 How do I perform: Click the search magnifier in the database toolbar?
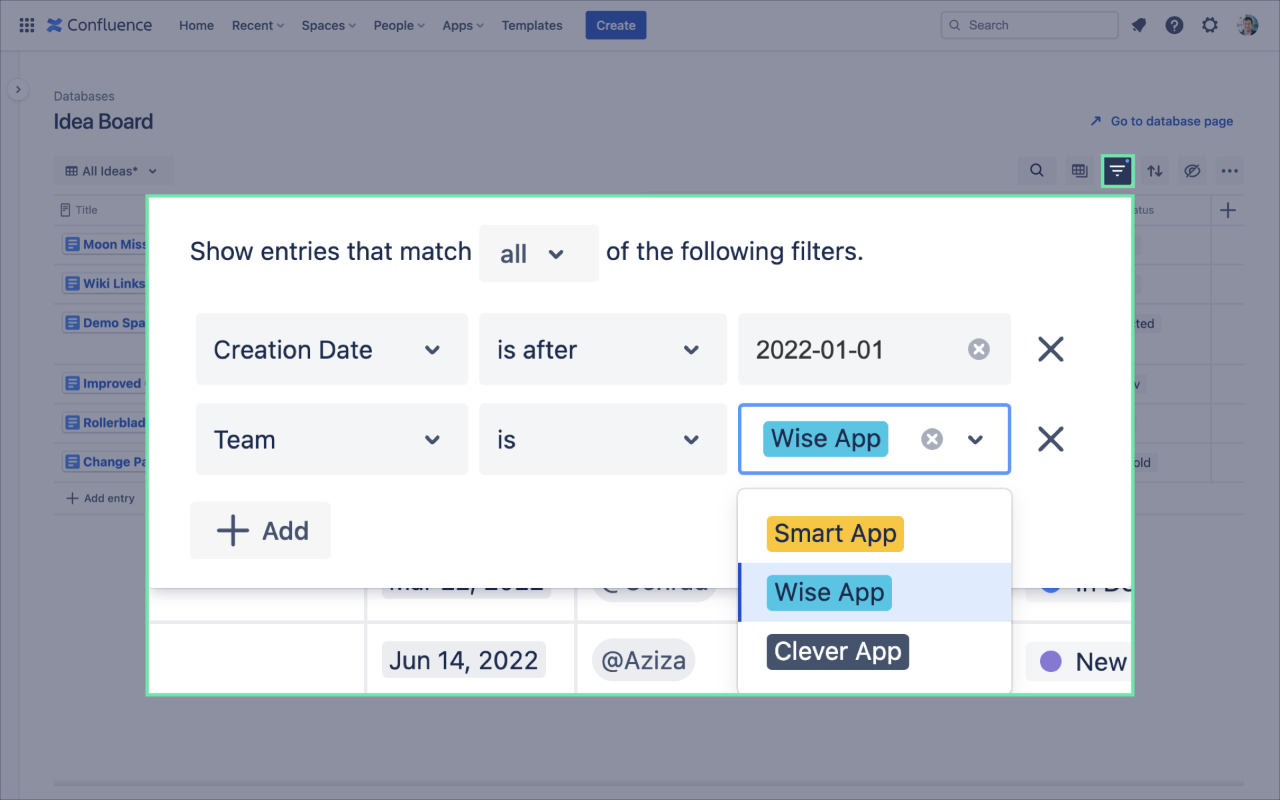click(x=1036, y=171)
